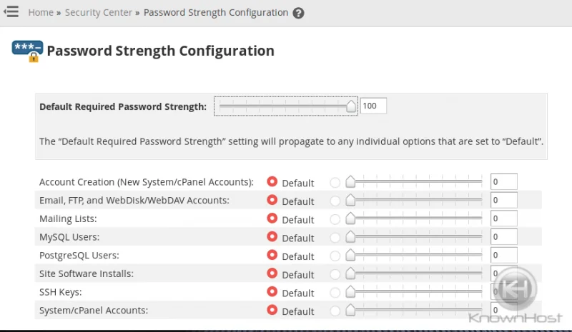Select Default radio for System/cPanel Accounts
Image resolution: width=572 pixels, height=332 pixels.
[272, 310]
